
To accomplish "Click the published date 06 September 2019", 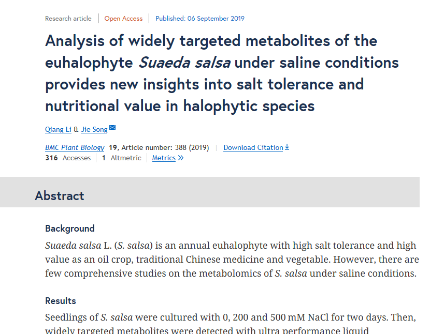I will tap(200, 19).
